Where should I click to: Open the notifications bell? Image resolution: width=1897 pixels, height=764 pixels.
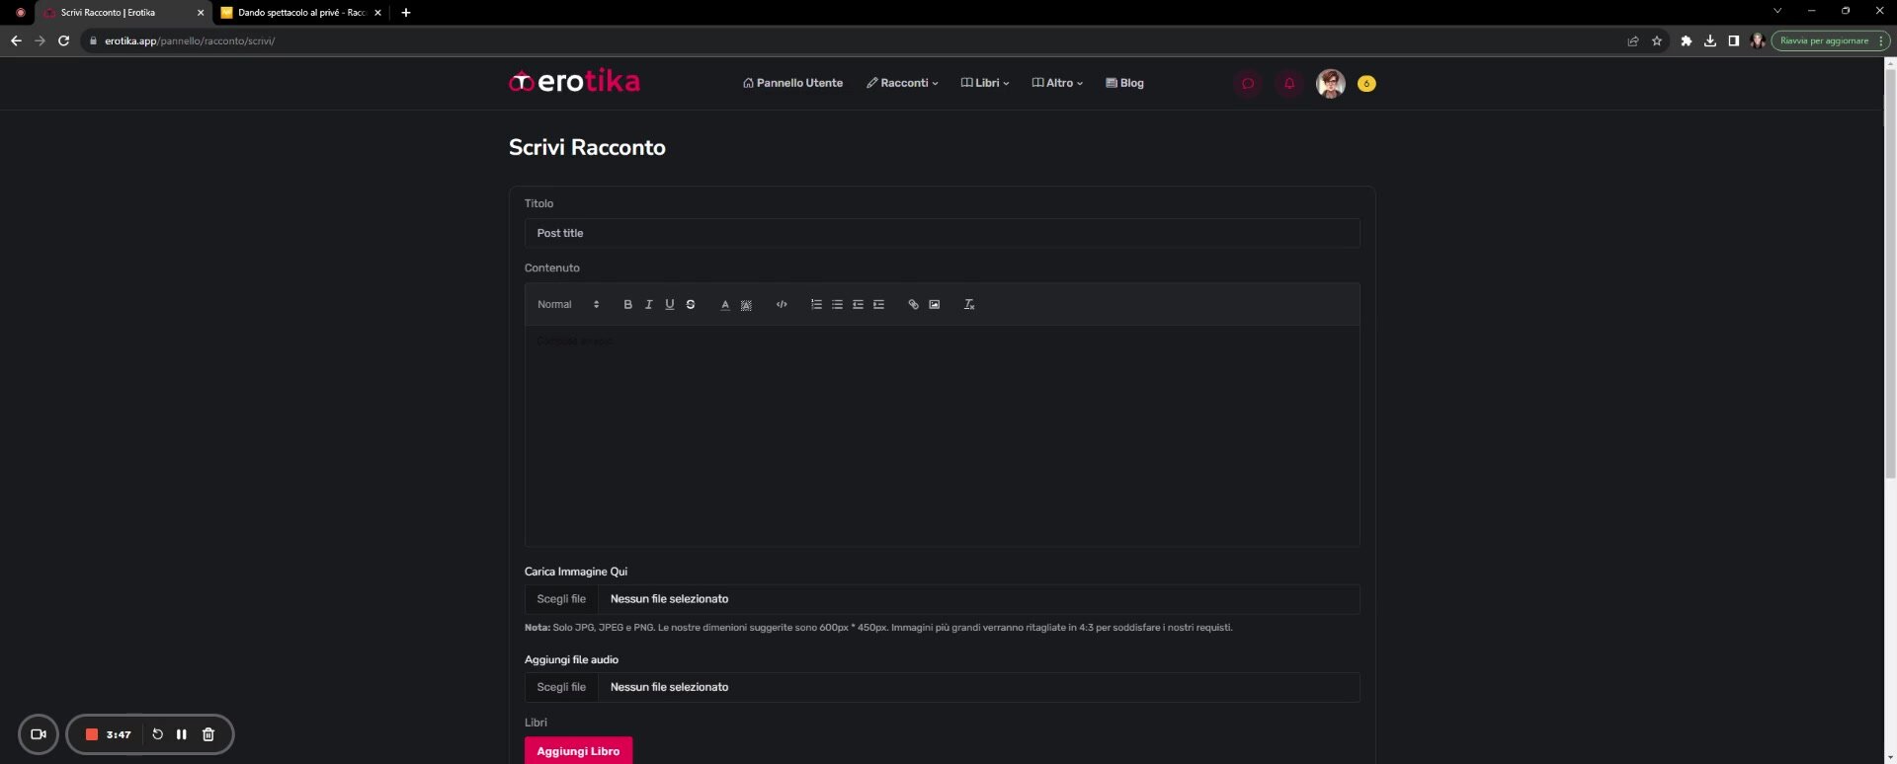point(1288,84)
